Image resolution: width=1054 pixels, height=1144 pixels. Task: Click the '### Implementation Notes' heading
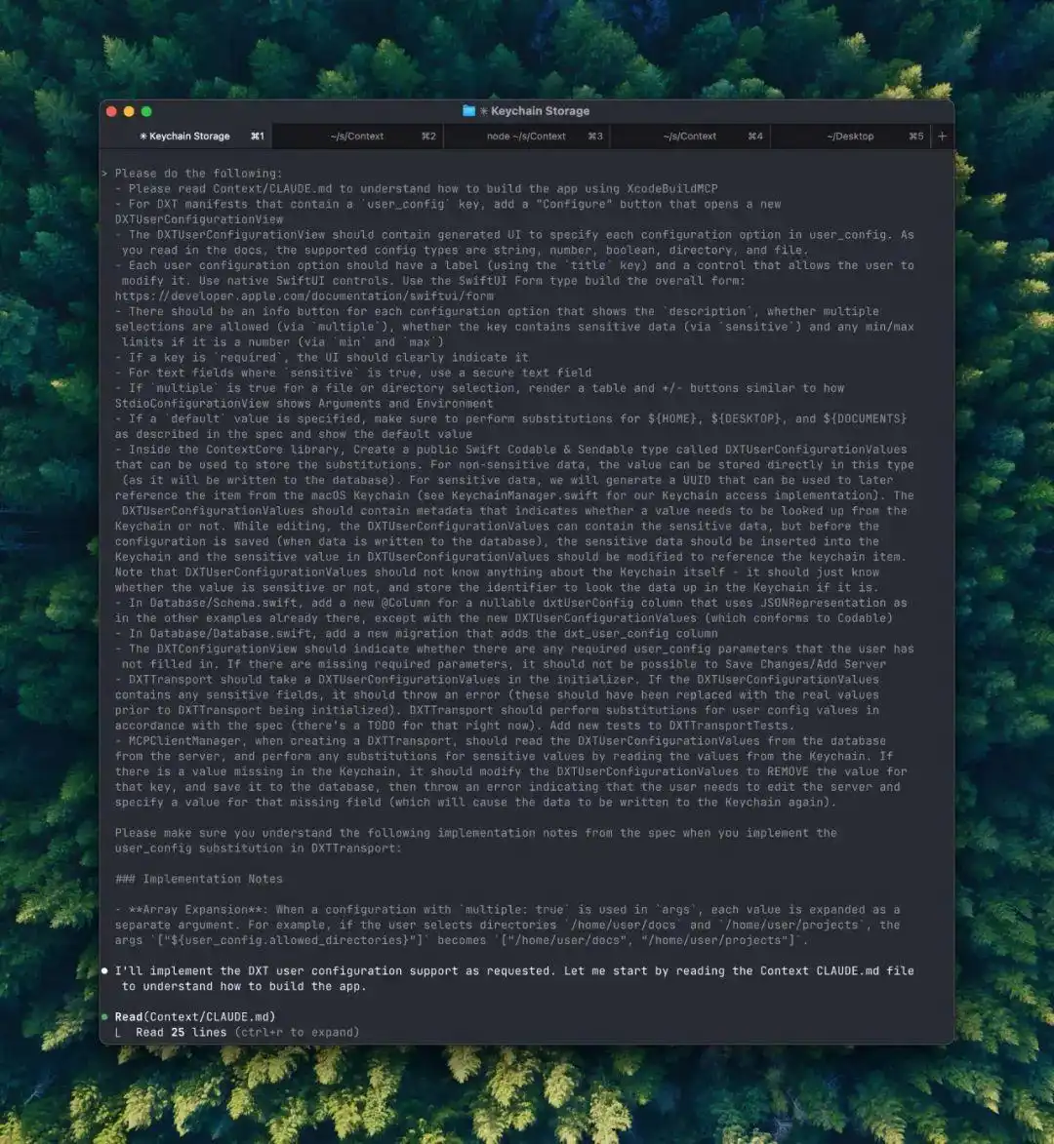(198, 879)
